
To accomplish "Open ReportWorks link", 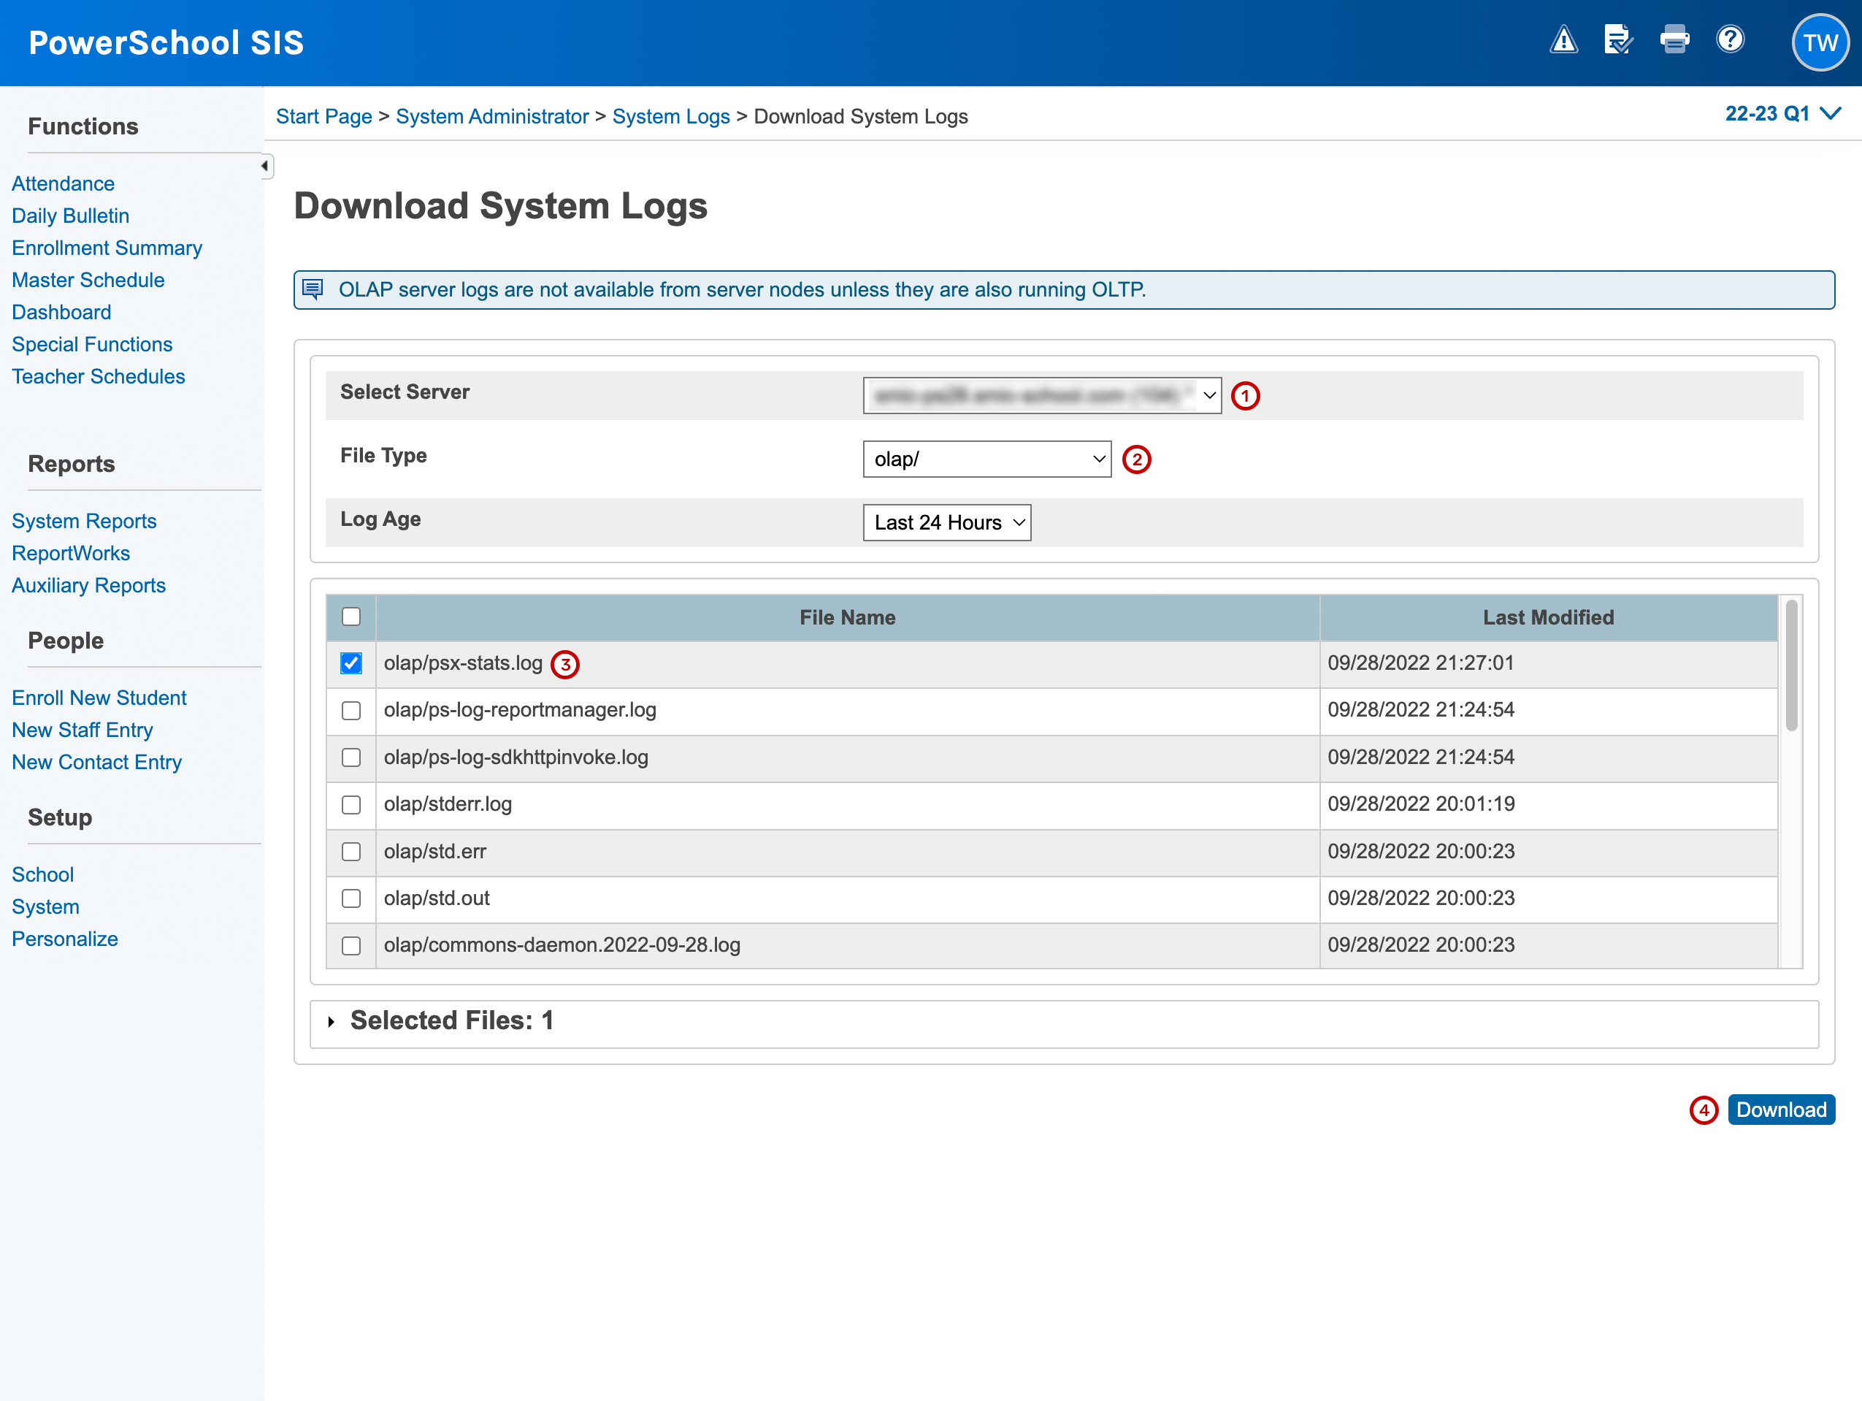I will [71, 553].
